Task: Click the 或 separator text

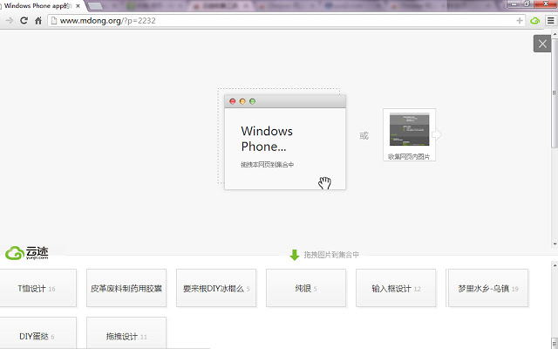Action: 364,136
